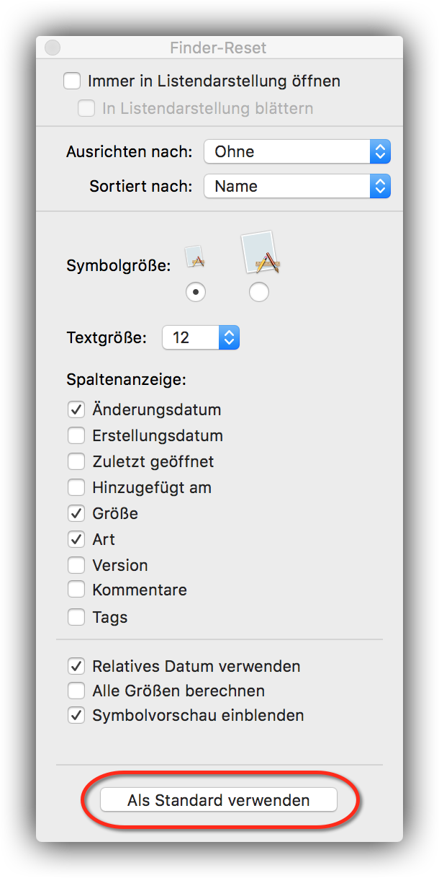Enable Immer in Listendarstellung öffnen
This screenshot has width=439, height=878.
[x=72, y=81]
